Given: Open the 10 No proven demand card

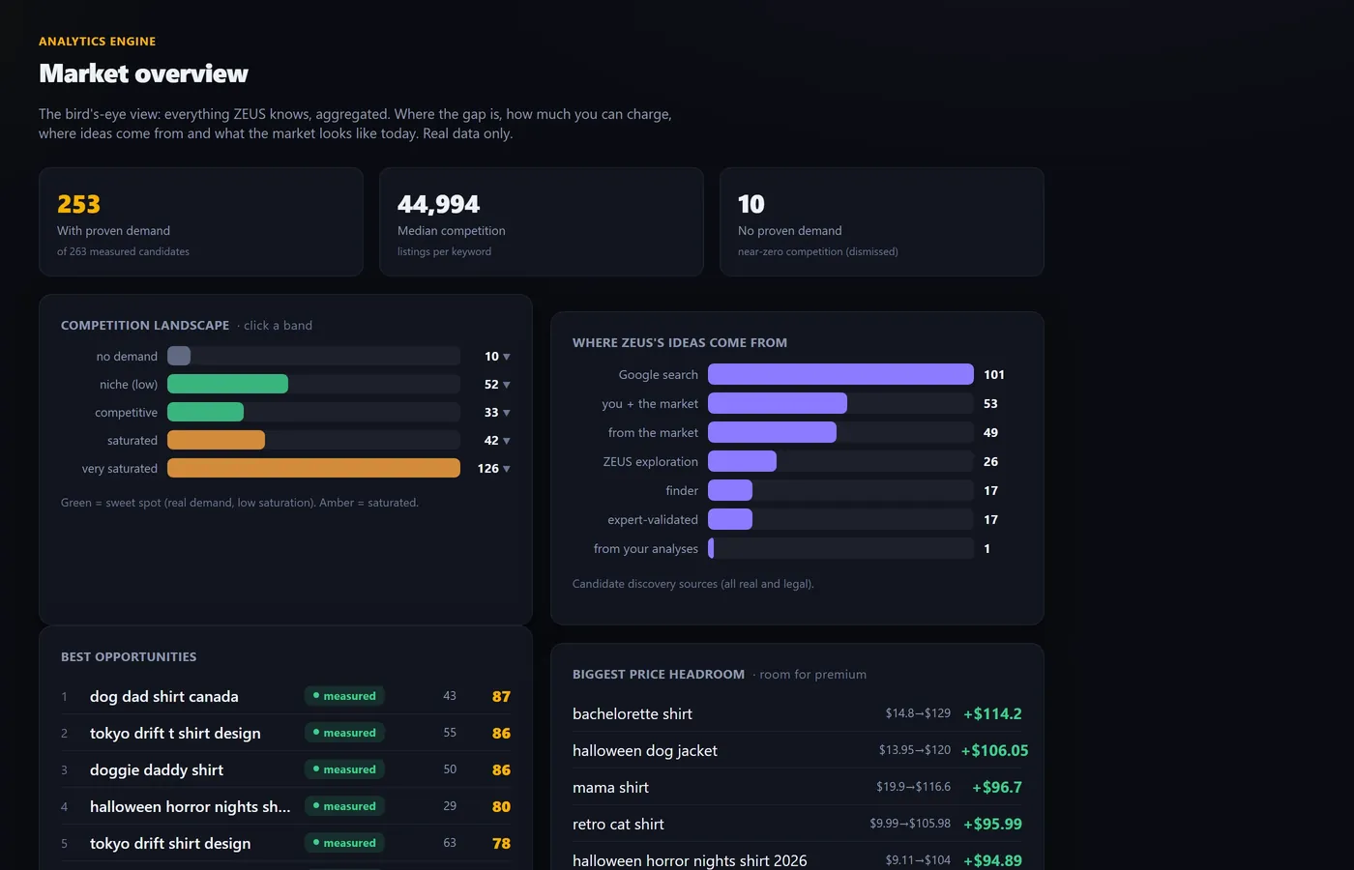Looking at the screenshot, I should 882,222.
